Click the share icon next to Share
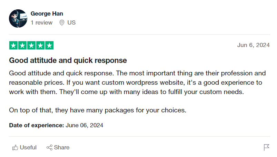Screen dimensions: 277x157 (x=49, y=148)
